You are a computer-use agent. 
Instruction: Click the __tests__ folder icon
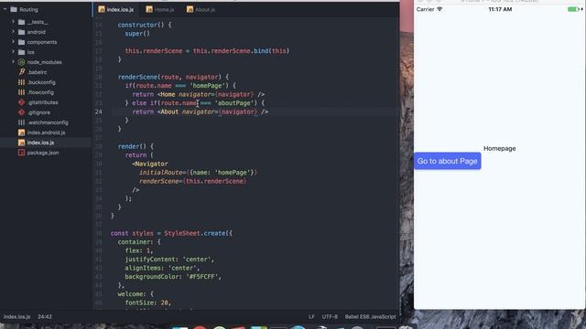pyautogui.click(x=22, y=22)
